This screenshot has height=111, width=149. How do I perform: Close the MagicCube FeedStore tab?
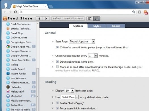point(45,6)
